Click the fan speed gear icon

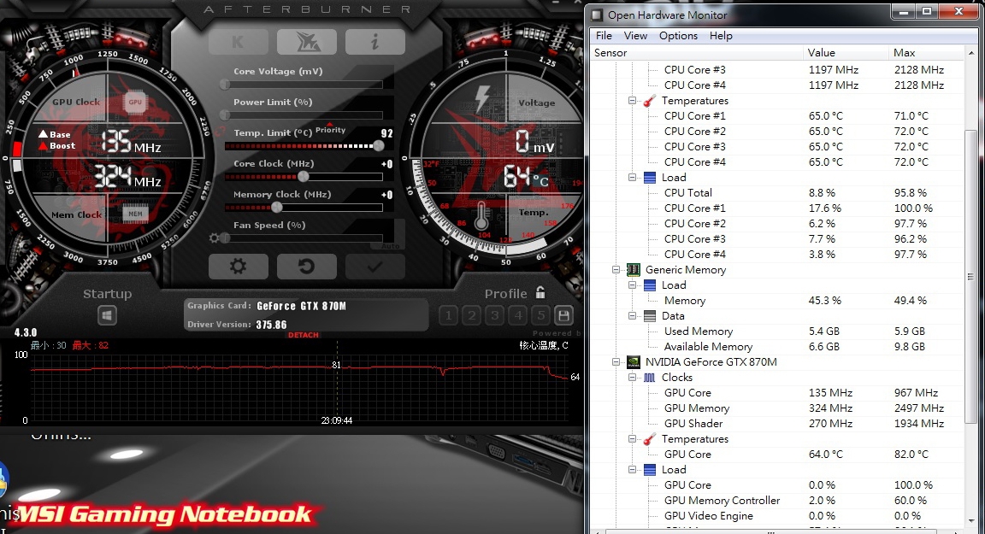215,238
